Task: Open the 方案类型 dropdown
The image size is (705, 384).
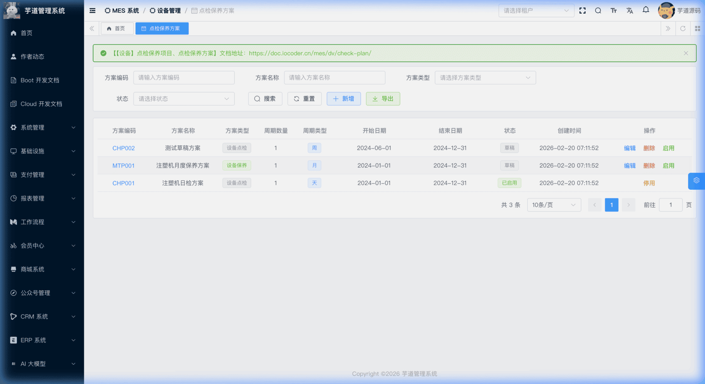Action: point(485,78)
